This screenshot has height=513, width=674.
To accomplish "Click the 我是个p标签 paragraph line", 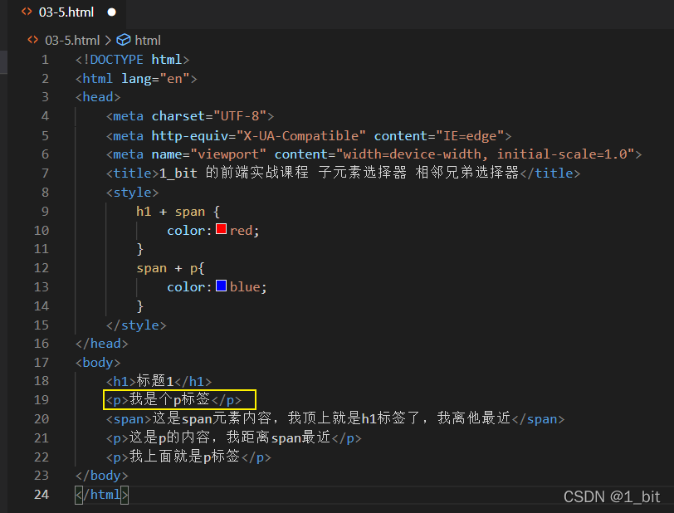I will pos(174,400).
